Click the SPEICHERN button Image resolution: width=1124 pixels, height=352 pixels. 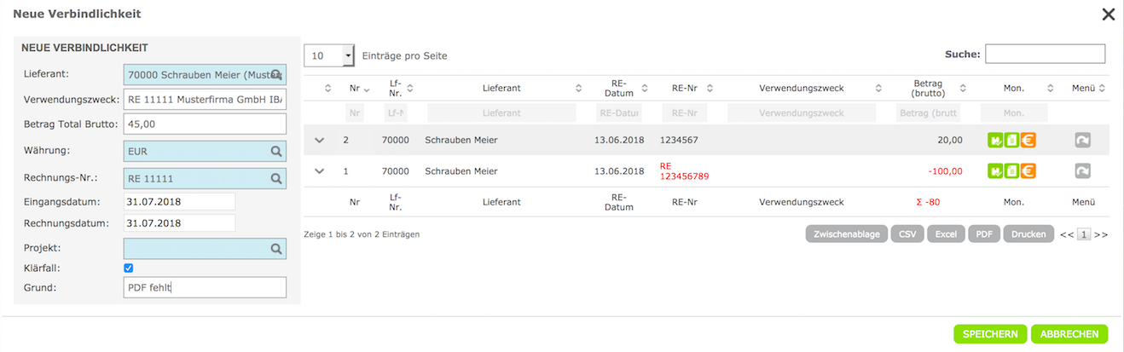[990, 334]
